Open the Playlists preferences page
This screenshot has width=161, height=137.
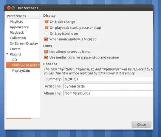(x=16, y=22)
